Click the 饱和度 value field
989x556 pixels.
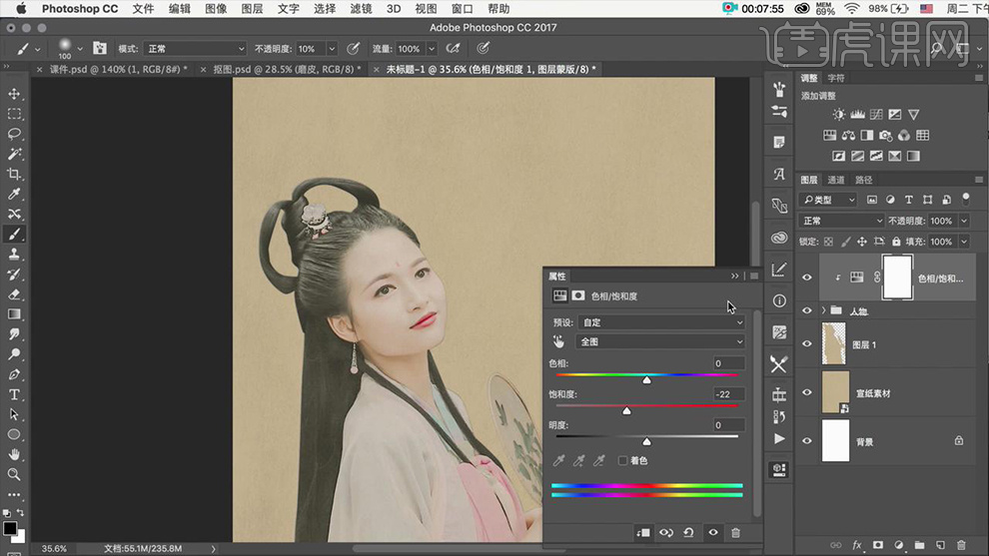(728, 394)
